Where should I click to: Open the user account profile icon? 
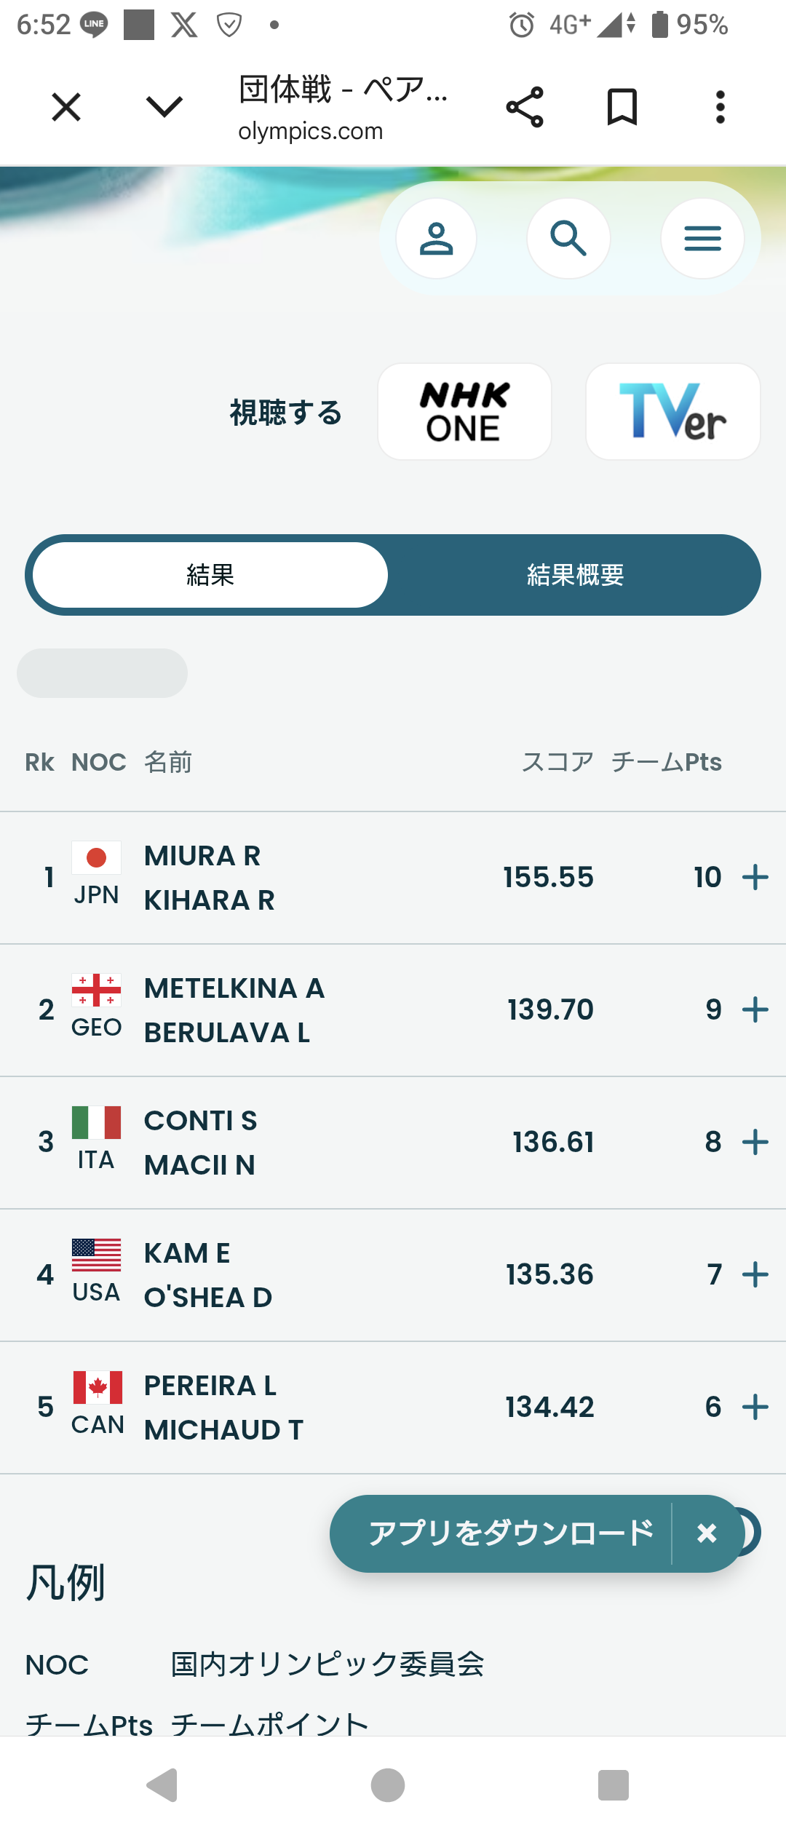tap(436, 239)
